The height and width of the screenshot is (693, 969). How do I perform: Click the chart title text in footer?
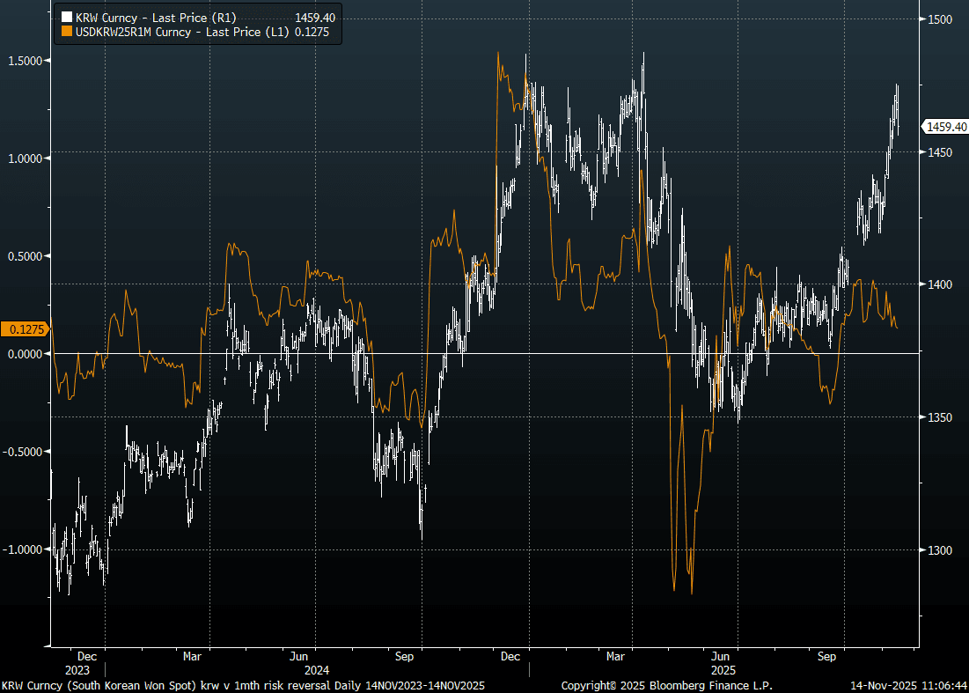(243, 685)
